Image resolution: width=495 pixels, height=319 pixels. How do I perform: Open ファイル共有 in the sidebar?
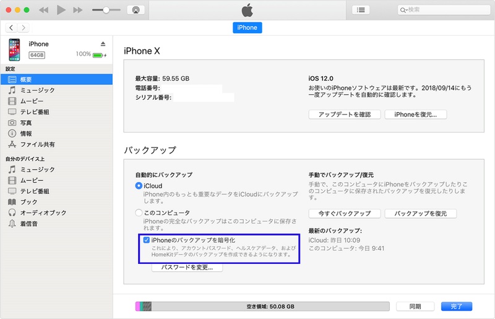point(56,144)
